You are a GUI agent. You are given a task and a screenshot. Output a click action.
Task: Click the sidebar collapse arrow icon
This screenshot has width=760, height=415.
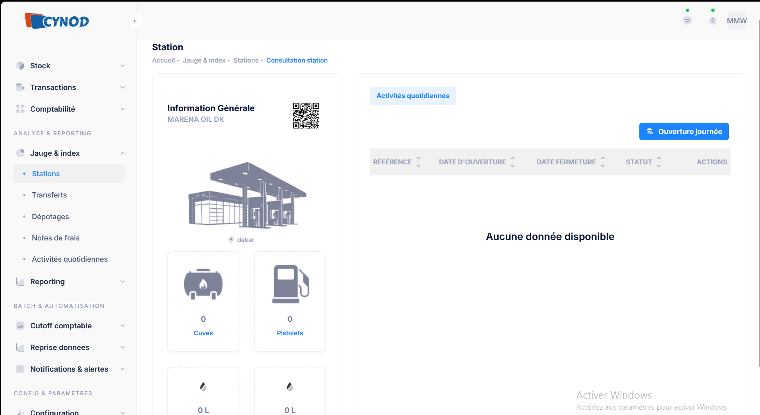[x=136, y=21]
